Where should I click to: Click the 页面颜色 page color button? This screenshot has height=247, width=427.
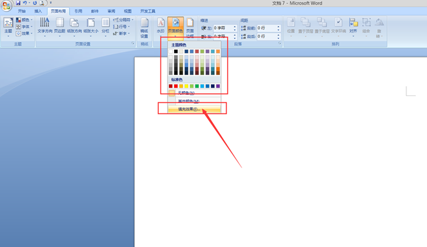(175, 28)
